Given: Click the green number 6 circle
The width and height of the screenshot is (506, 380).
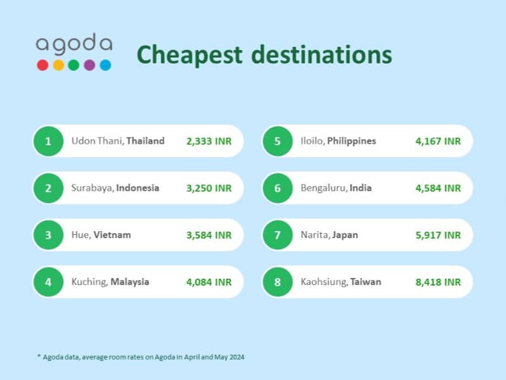Looking at the screenshot, I should tap(278, 188).
